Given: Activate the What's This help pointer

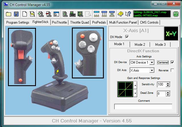Looking at the screenshot, I should (128, 14).
